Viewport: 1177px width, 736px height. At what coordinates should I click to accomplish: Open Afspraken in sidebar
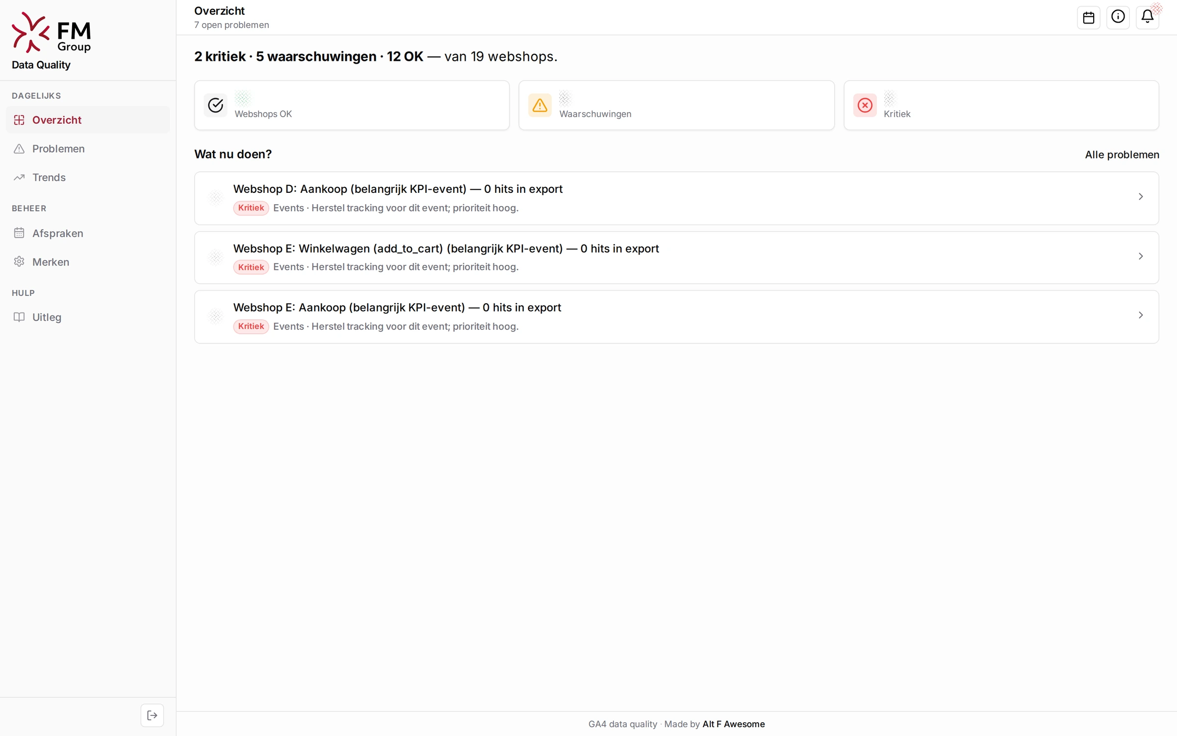[x=88, y=233]
